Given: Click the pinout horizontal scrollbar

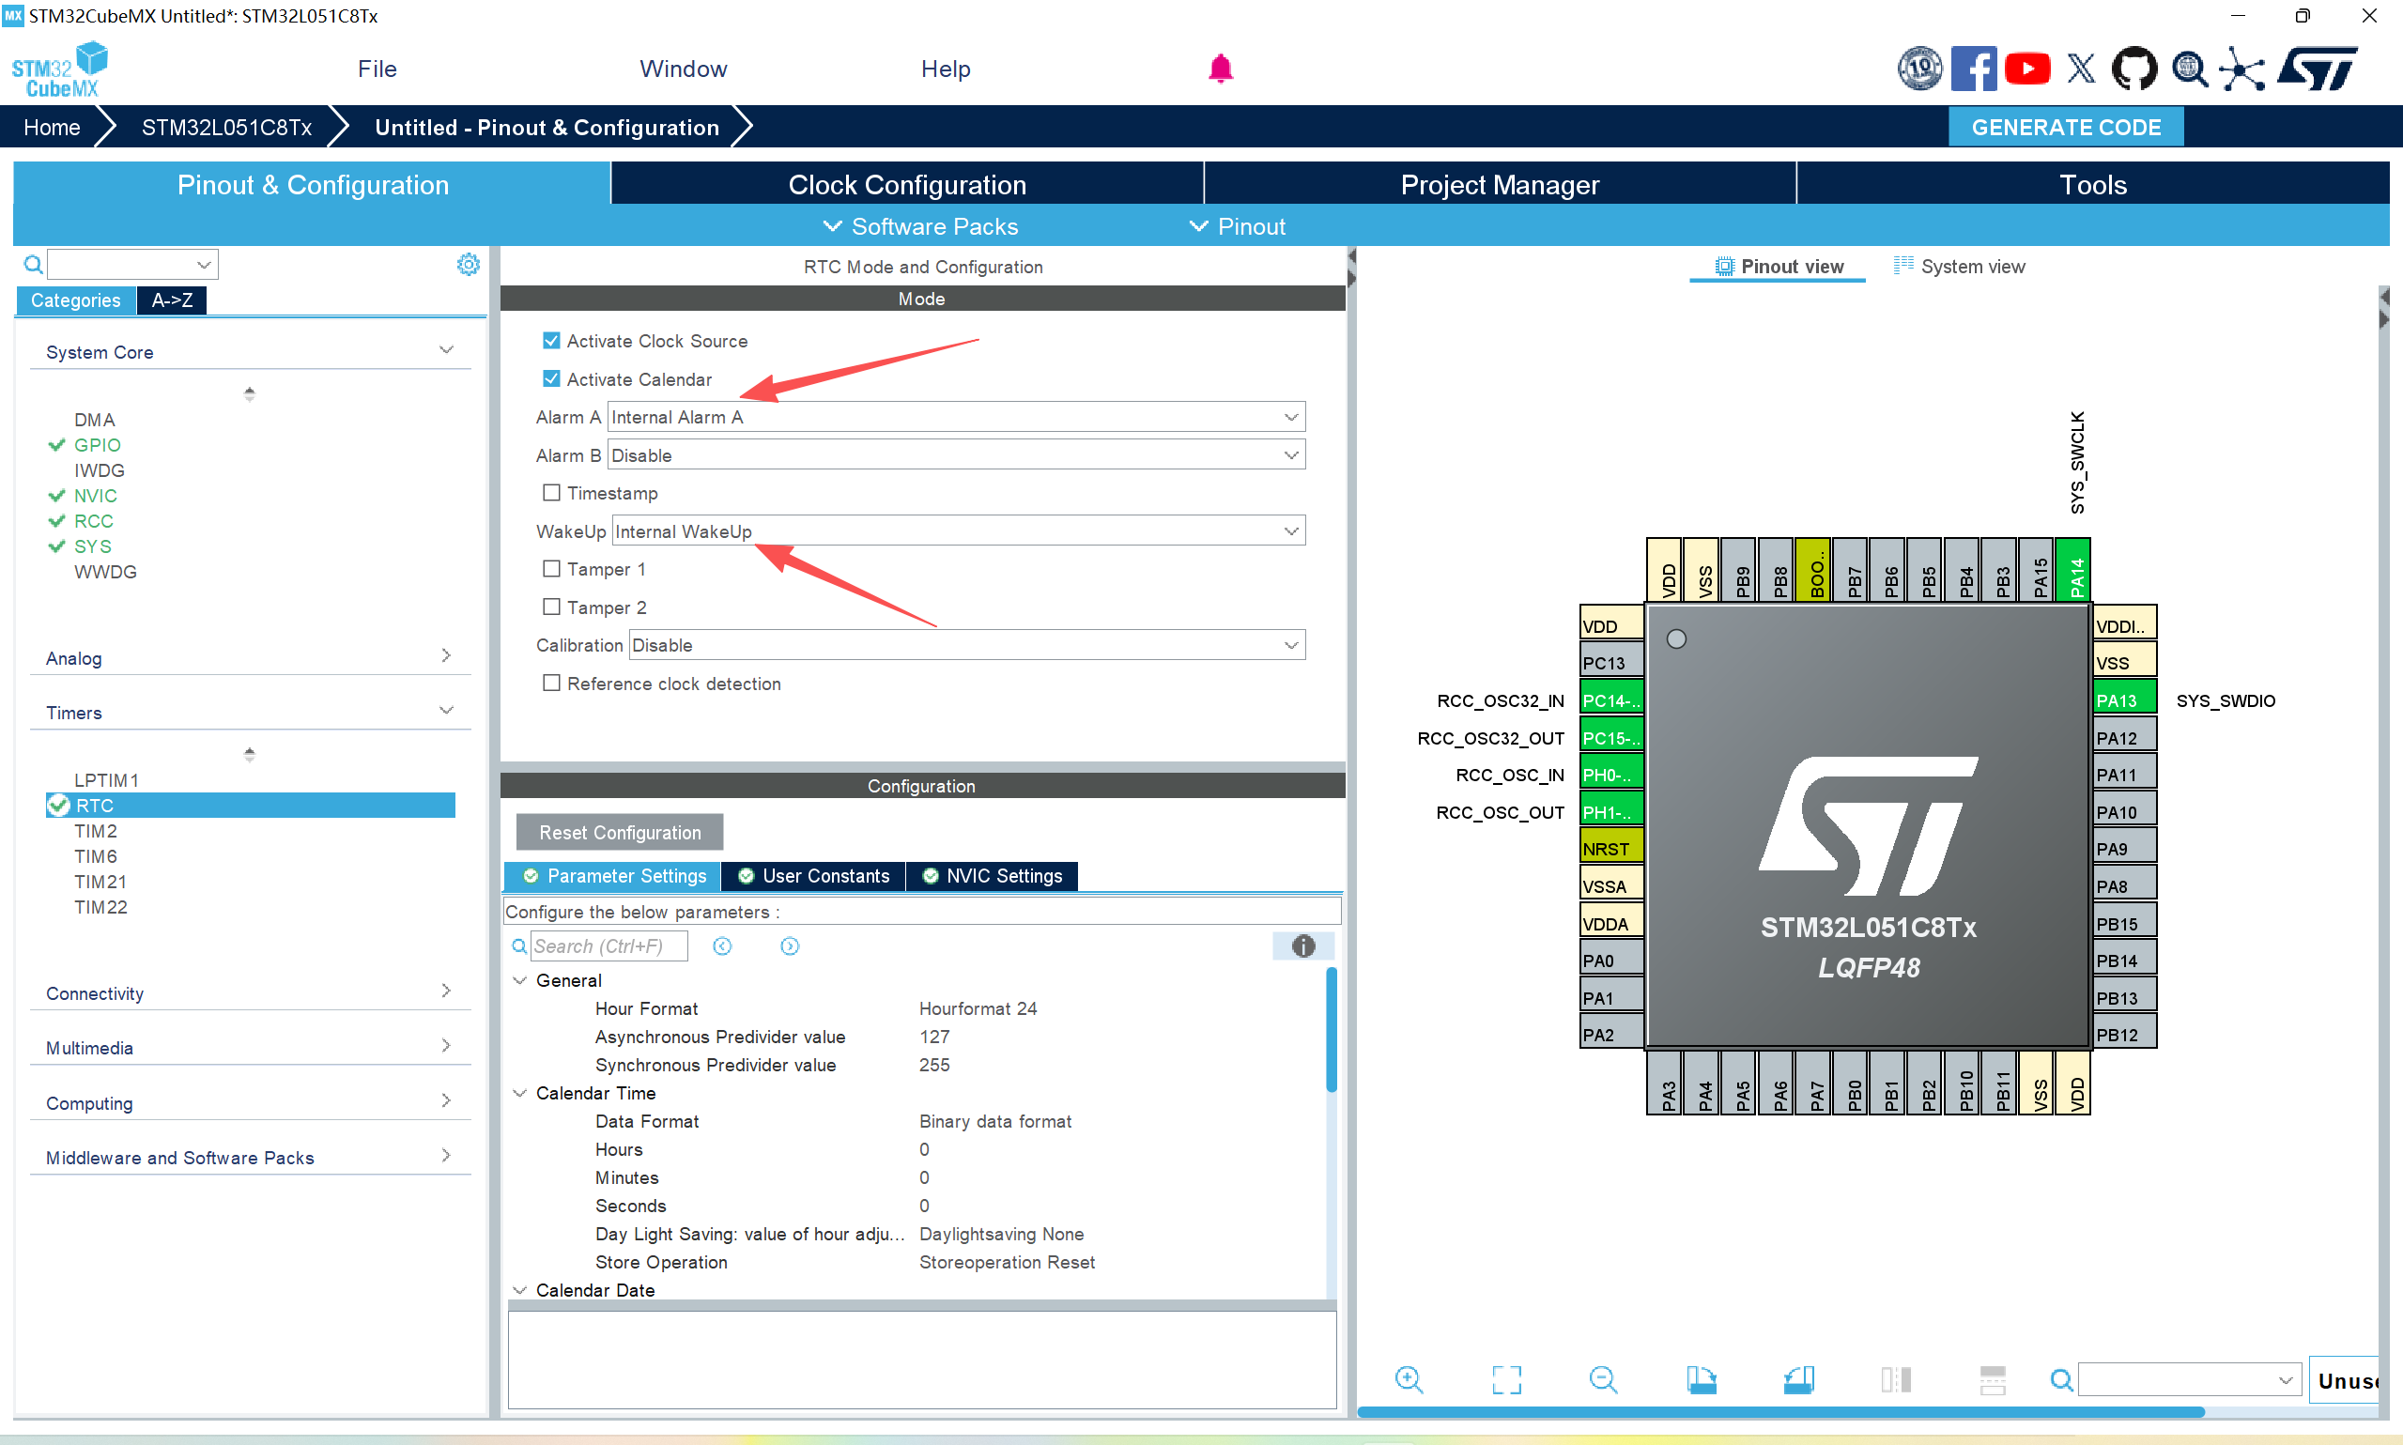Looking at the screenshot, I should [1779, 1412].
